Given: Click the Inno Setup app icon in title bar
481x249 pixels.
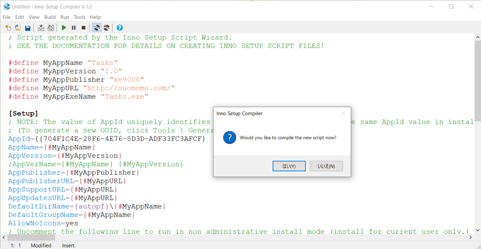Looking at the screenshot, I should (7, 6).
